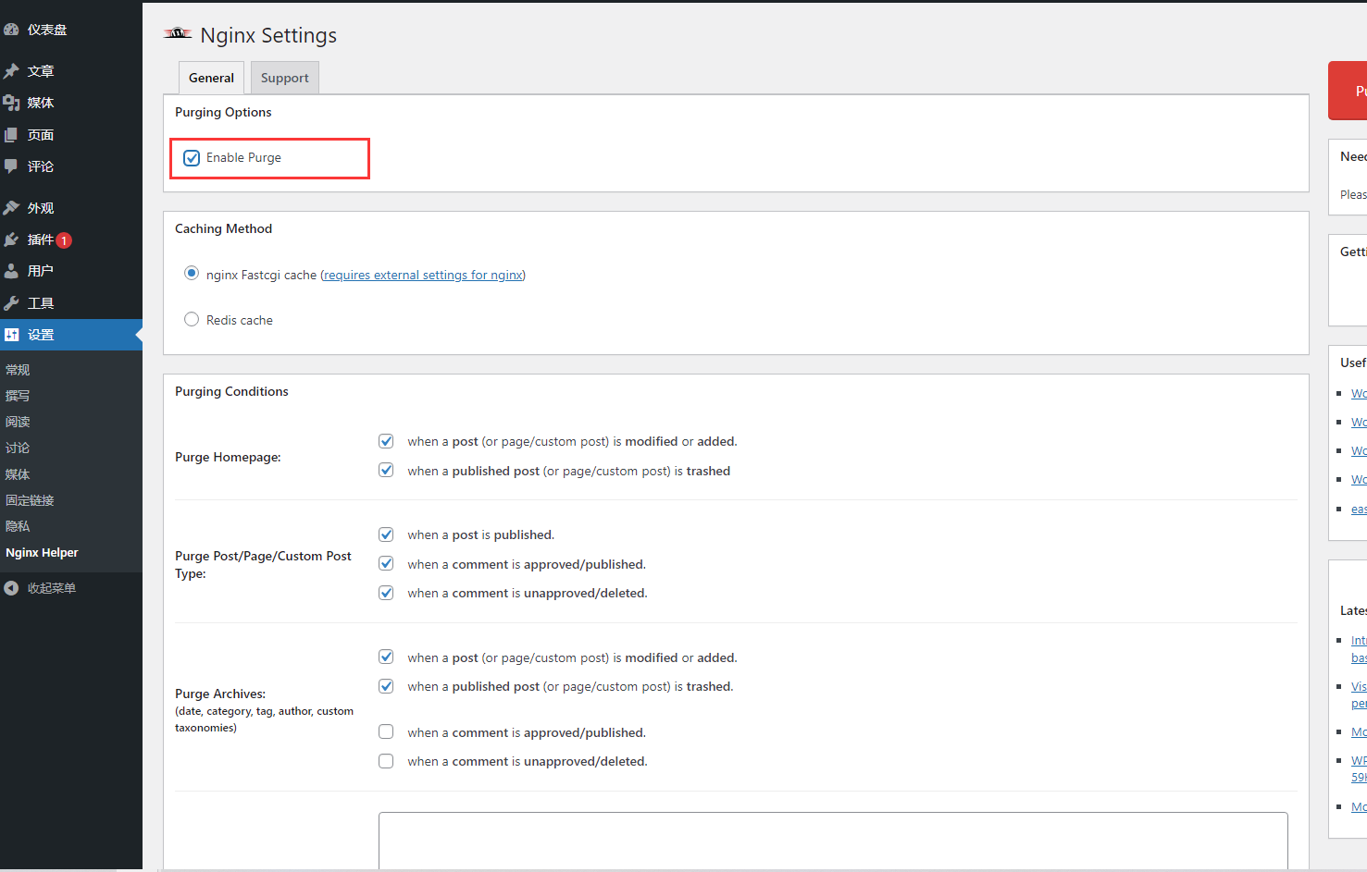This screenshot has width=1367, height=872.
Task: Click the Nginx Settings logo icon
Action: tap(178, 34)
